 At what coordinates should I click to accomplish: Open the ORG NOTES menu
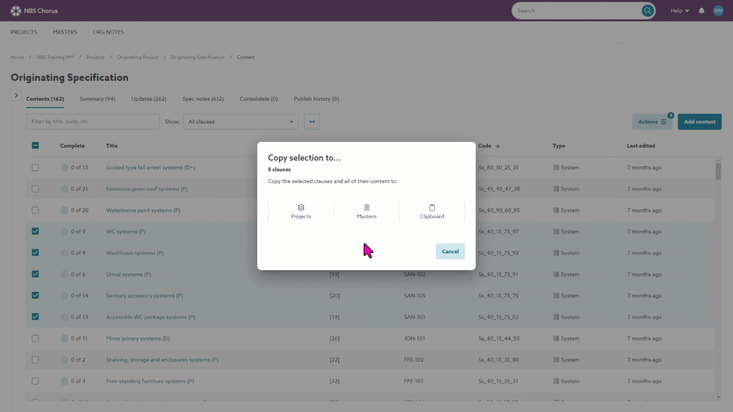108,32
